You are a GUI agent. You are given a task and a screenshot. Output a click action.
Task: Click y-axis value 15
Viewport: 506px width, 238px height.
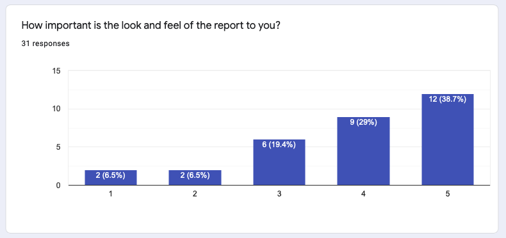point(56,71)
